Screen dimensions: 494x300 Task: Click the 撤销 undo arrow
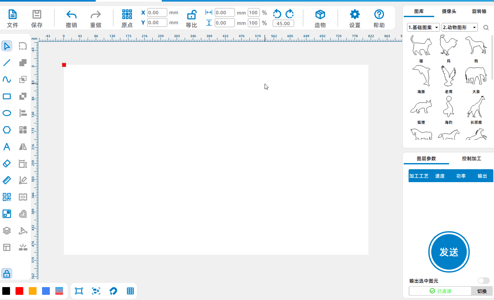[71, 15]
